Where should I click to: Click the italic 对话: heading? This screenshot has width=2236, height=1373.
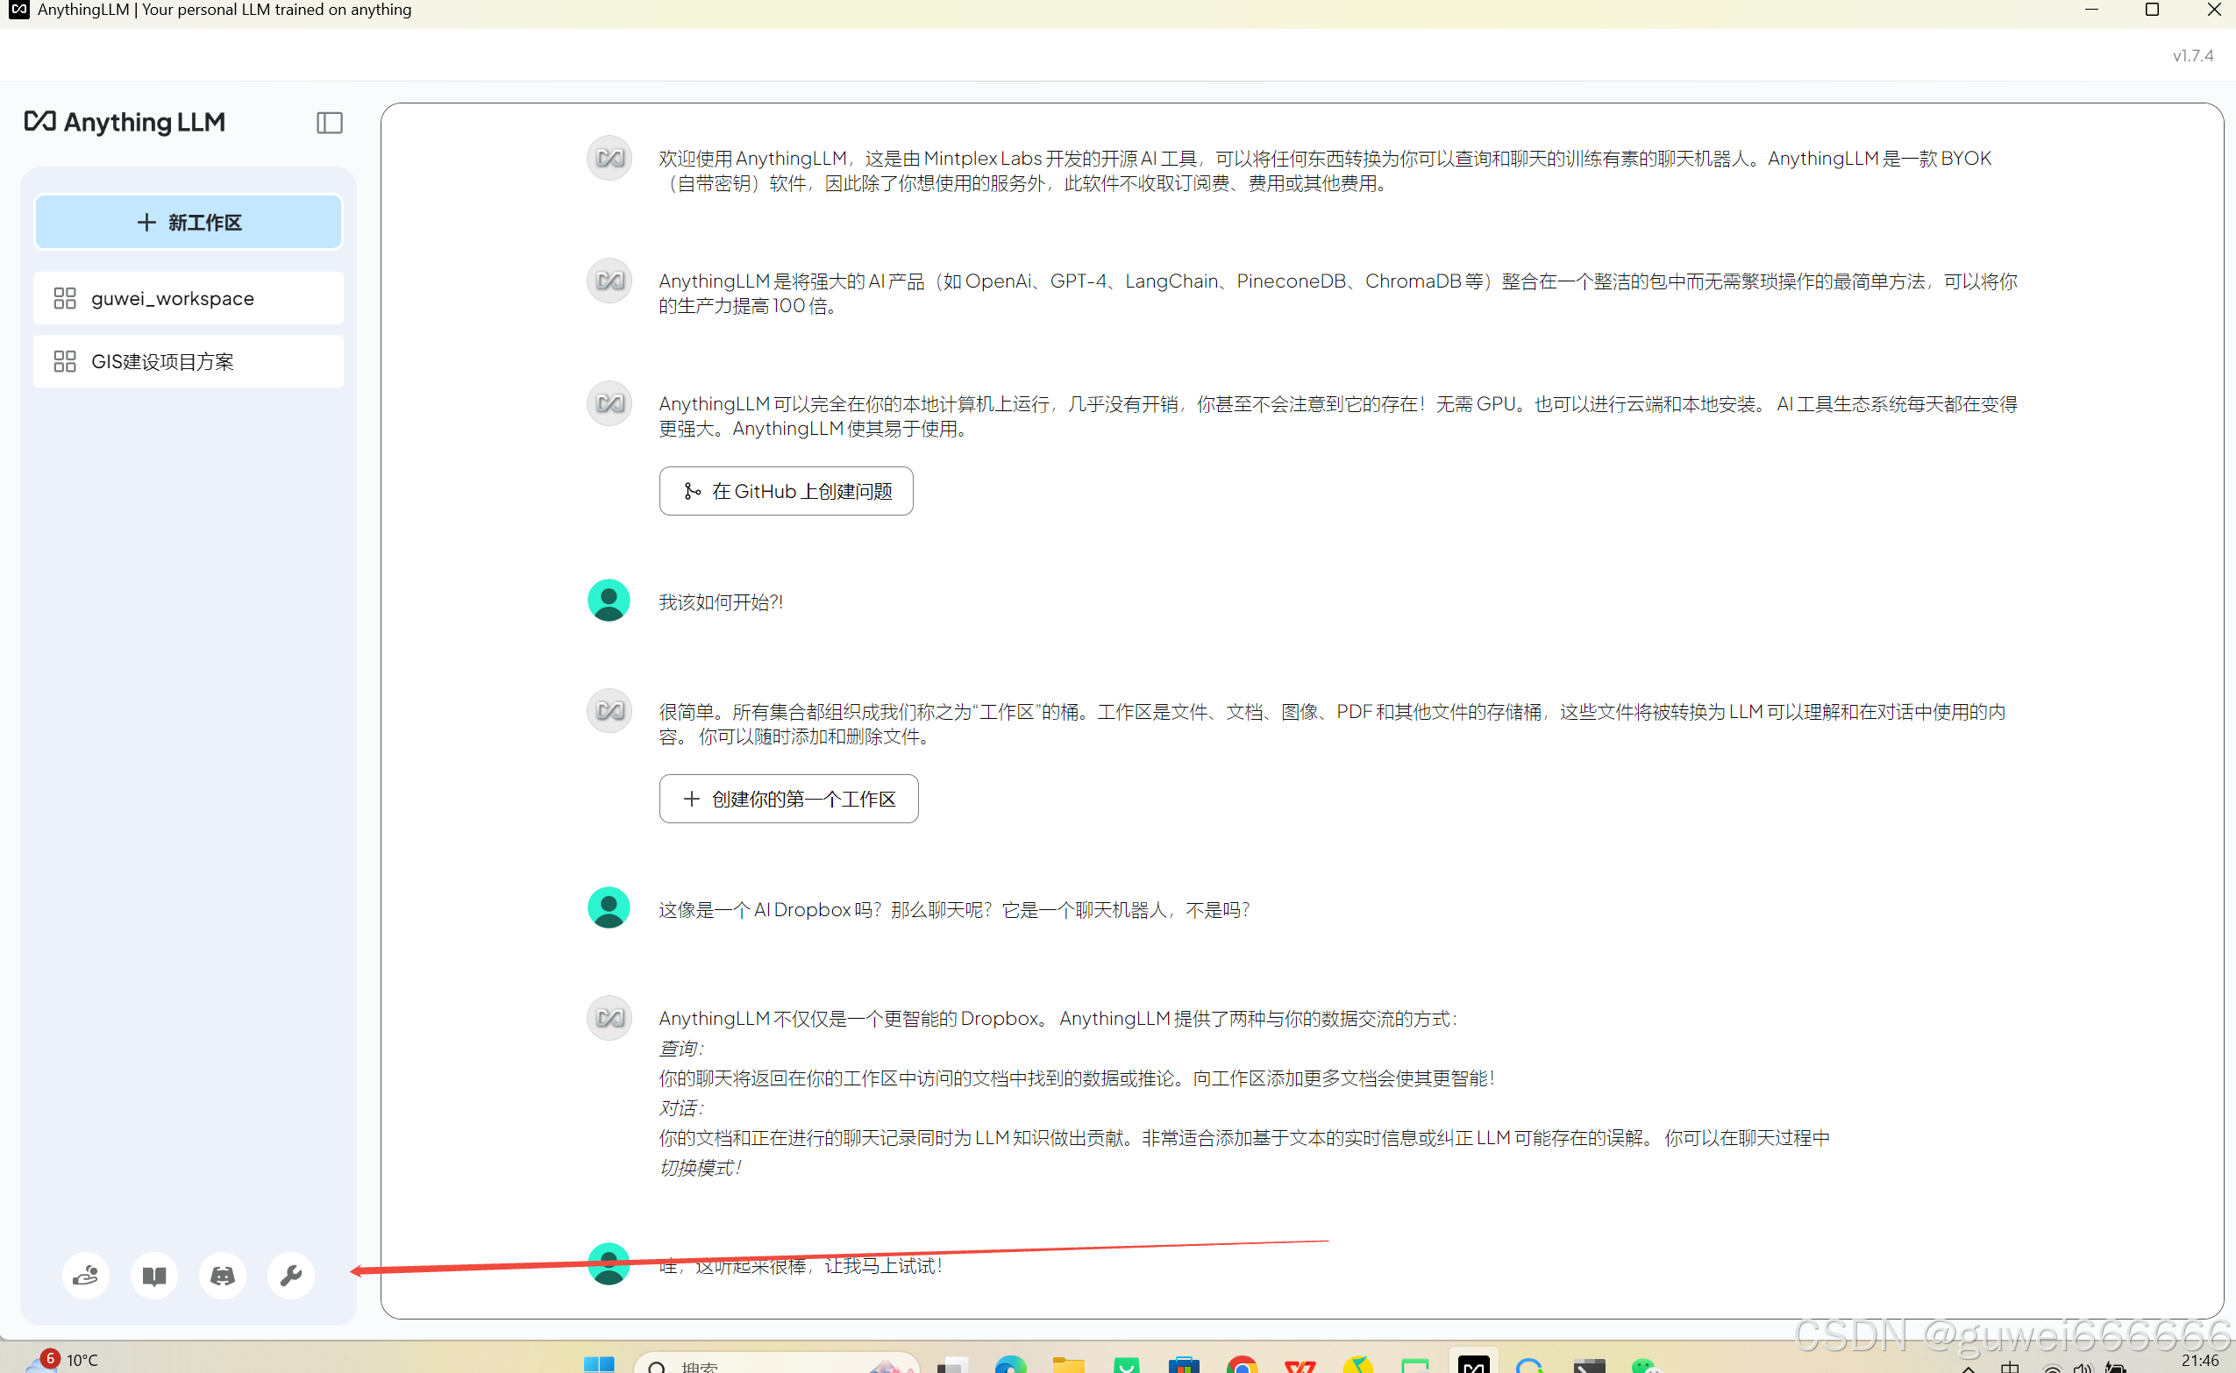[681, 1109]
